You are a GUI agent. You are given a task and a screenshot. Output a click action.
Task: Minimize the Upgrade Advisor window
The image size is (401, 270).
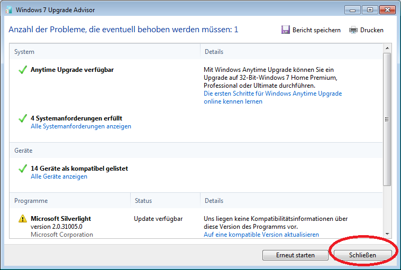click(352, 10)
